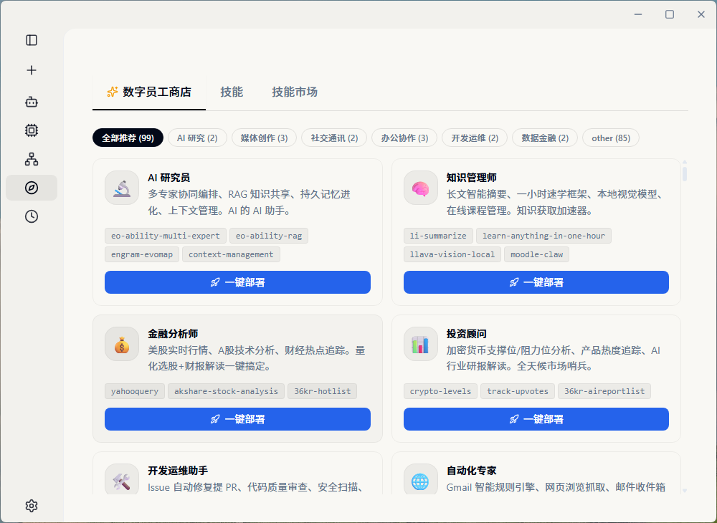Open the robot agents icon in sidebar

tap(32, 102)
